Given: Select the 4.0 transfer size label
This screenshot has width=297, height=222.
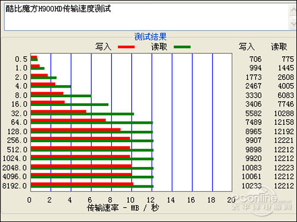Looking at the screenshot, I should pos(21,86).
